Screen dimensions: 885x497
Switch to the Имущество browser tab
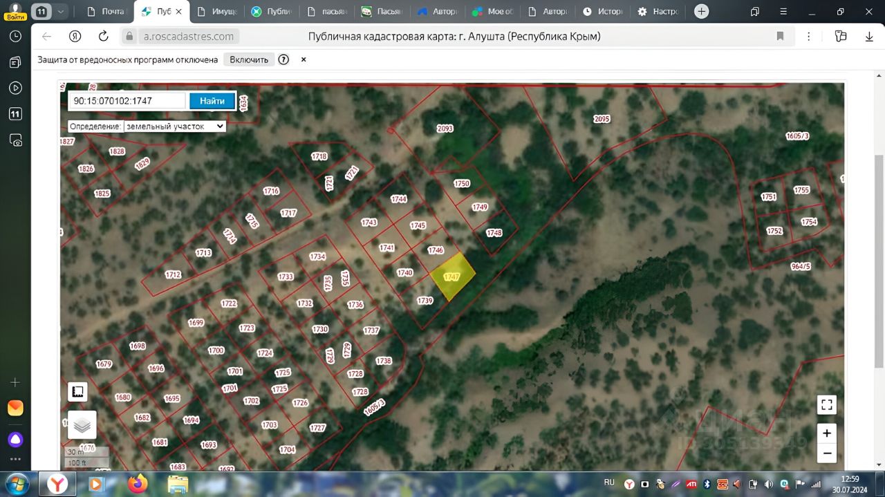[217, 12]
